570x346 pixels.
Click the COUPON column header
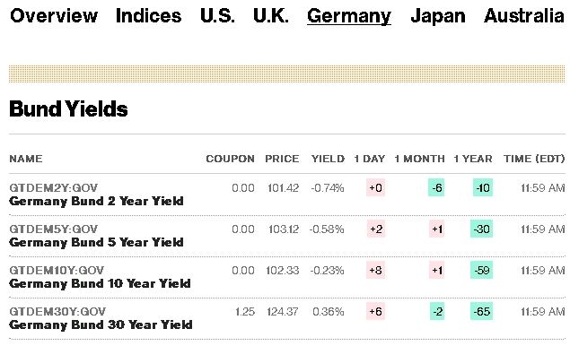(230, 159)
